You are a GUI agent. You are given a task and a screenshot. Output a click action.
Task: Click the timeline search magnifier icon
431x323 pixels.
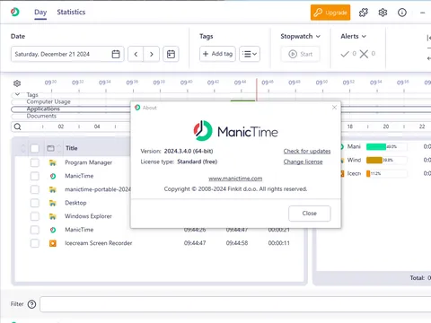(x=18, y=127)
